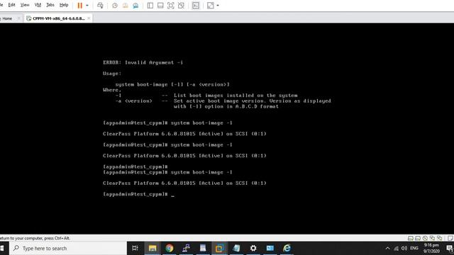454x255 pixels.
Task: Click Send Ctrl+Alt+Del icon
Action: click(100, 6)
